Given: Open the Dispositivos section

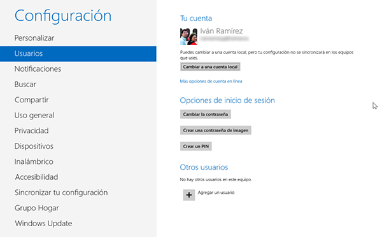Looking at the screenshot, I should coord(34,146).
